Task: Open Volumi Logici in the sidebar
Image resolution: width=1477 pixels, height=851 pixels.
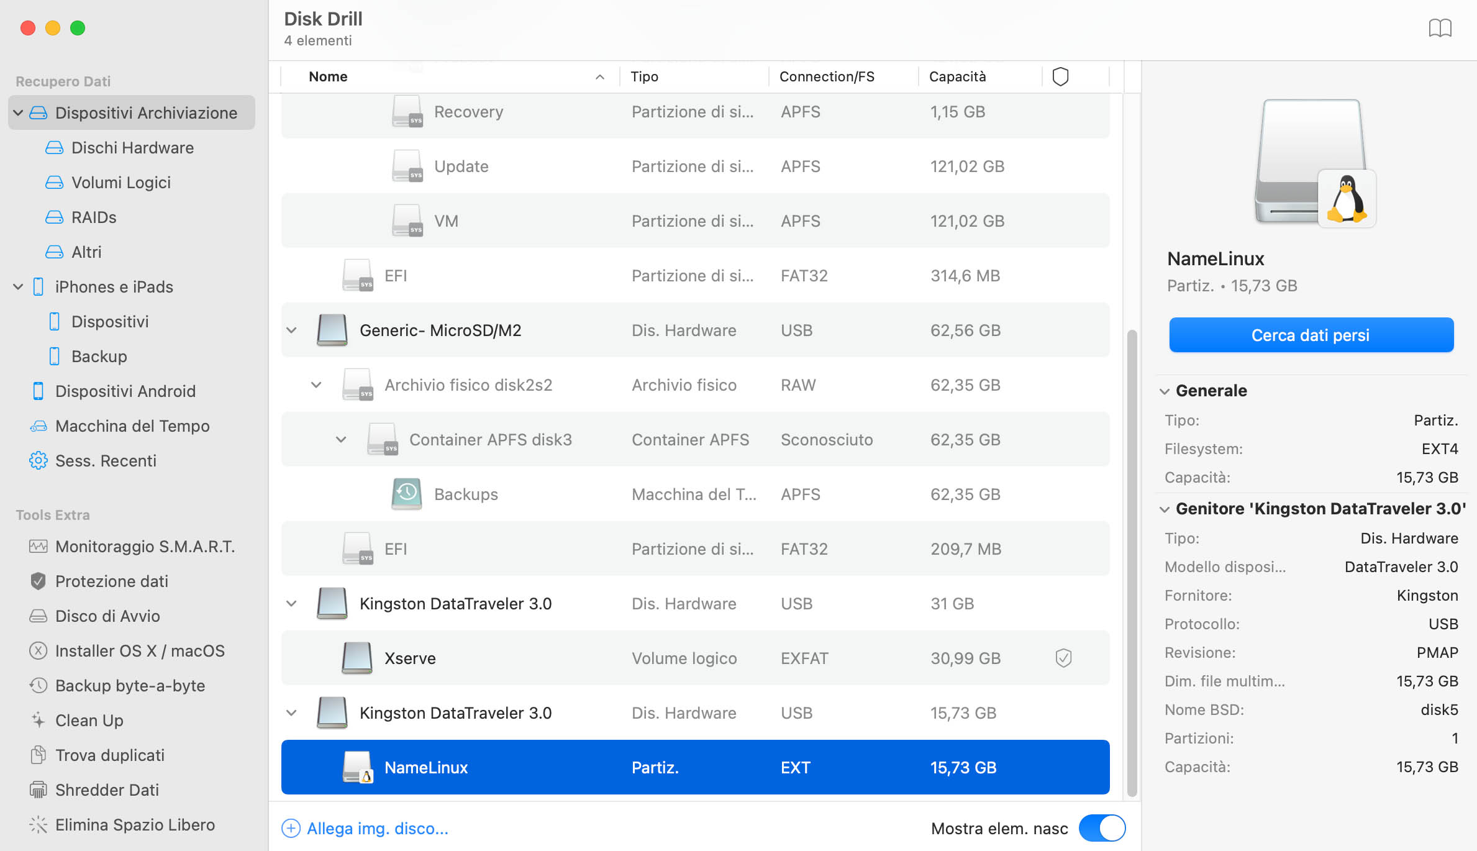Action: tap(121, 183)
